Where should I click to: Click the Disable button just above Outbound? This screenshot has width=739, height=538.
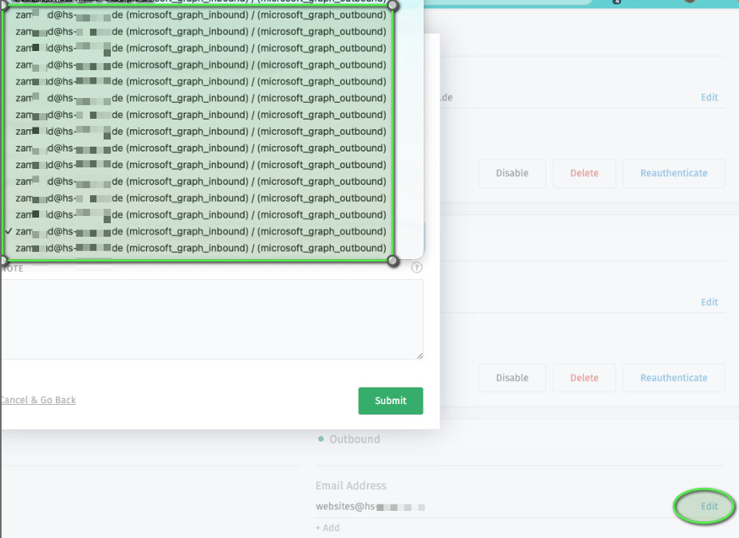[512, 378]
